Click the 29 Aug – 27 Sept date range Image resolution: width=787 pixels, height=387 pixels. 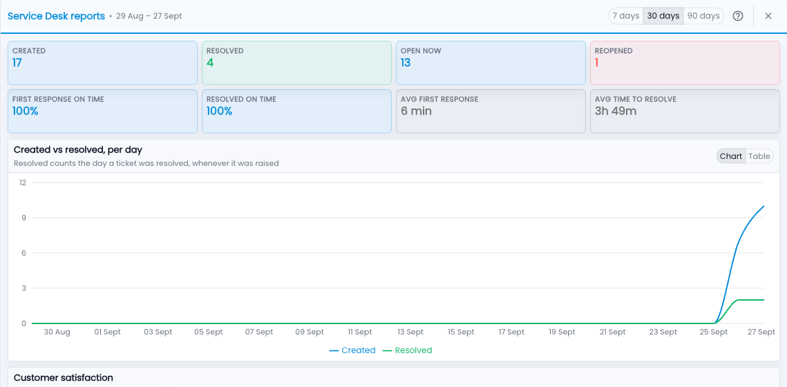(149, 16)
